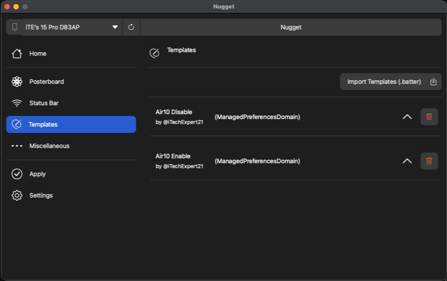Image resolution: width=447 pixels, height=281 pixels.
Task: Click the Air10 Disable template name
Action: (x=174, y=112)
